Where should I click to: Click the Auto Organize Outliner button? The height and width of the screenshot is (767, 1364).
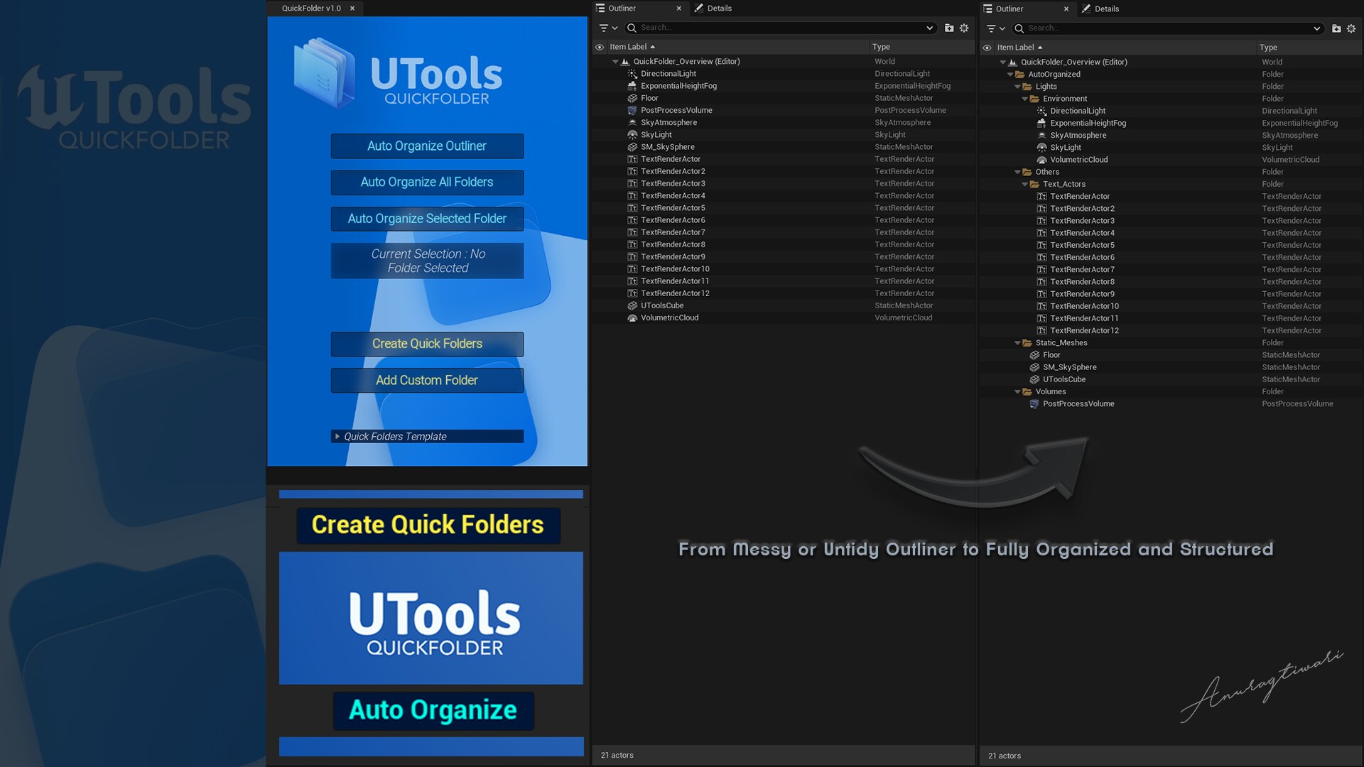click(426, 146)
